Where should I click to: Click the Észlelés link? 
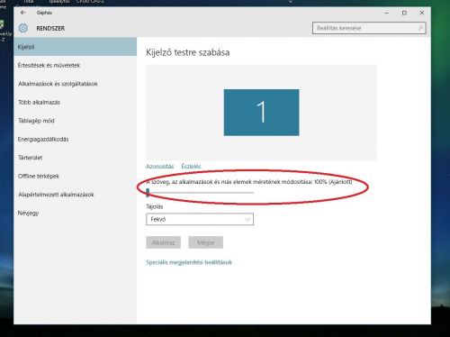click(x=191, y=166)
